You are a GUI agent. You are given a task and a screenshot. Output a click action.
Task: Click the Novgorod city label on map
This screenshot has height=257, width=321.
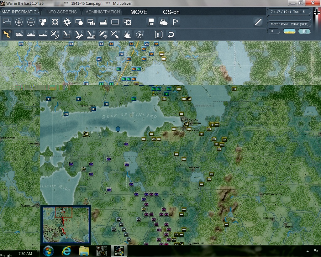point(194,167)
